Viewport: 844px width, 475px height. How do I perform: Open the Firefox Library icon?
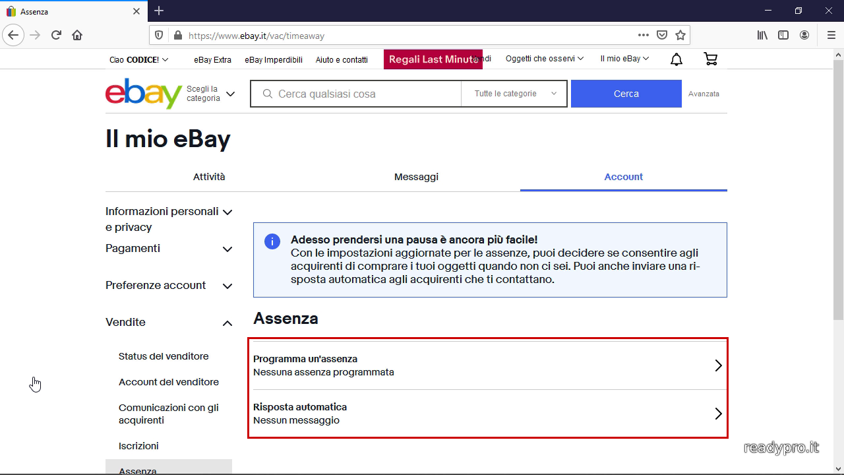(762, 35)
